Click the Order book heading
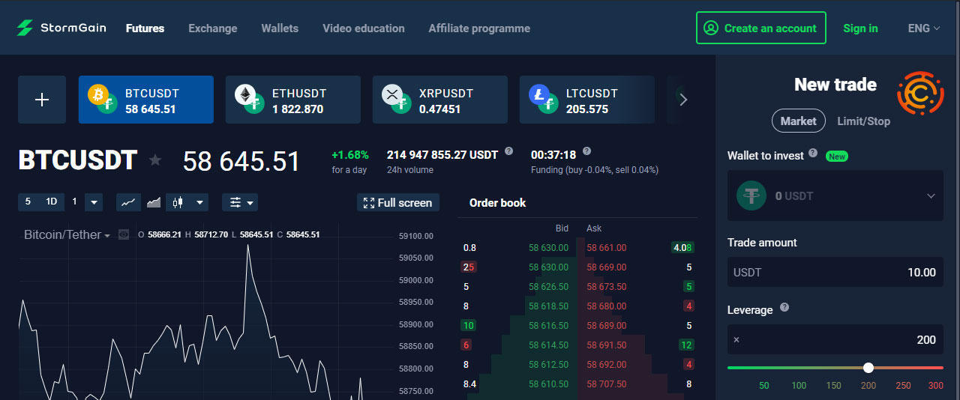 tap(497, 203)
